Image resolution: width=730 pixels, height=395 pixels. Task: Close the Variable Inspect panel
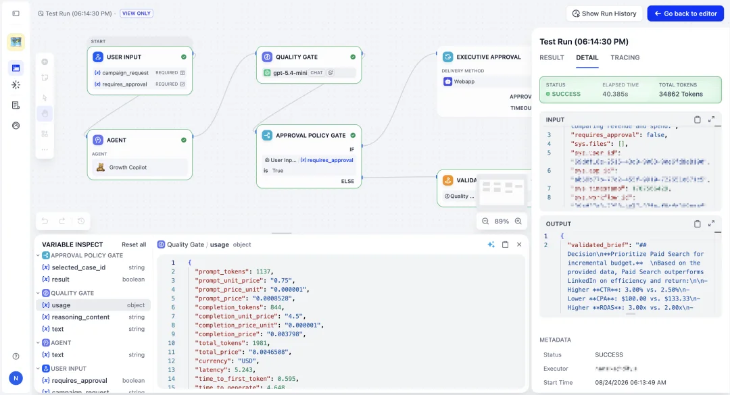[519, 244]
